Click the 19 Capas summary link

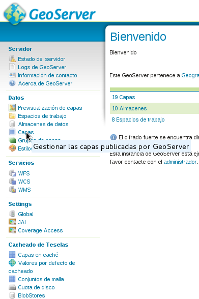pos(124,97)
